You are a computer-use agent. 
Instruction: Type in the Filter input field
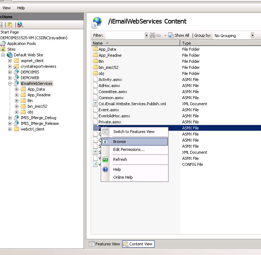125,35
